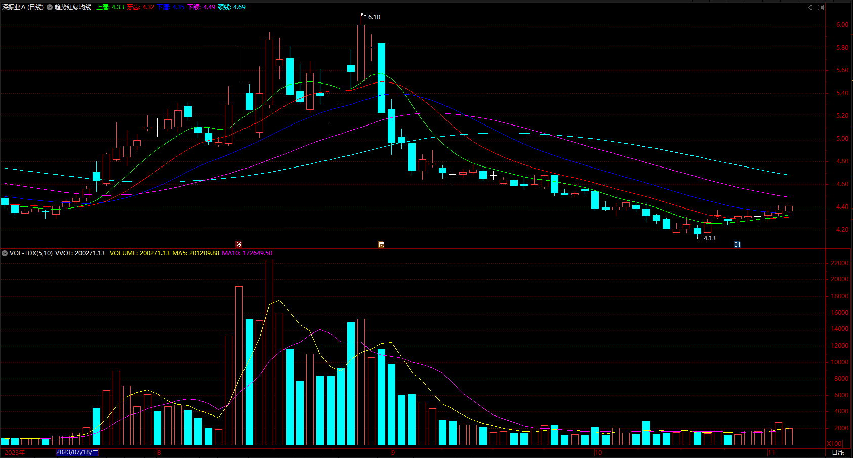Click the 2023/07/18/二 date marker
Screen dimensions: 853x458
coord(77,452)
